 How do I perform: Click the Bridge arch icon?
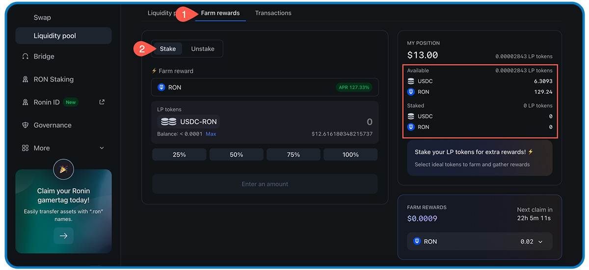(26, 56)
